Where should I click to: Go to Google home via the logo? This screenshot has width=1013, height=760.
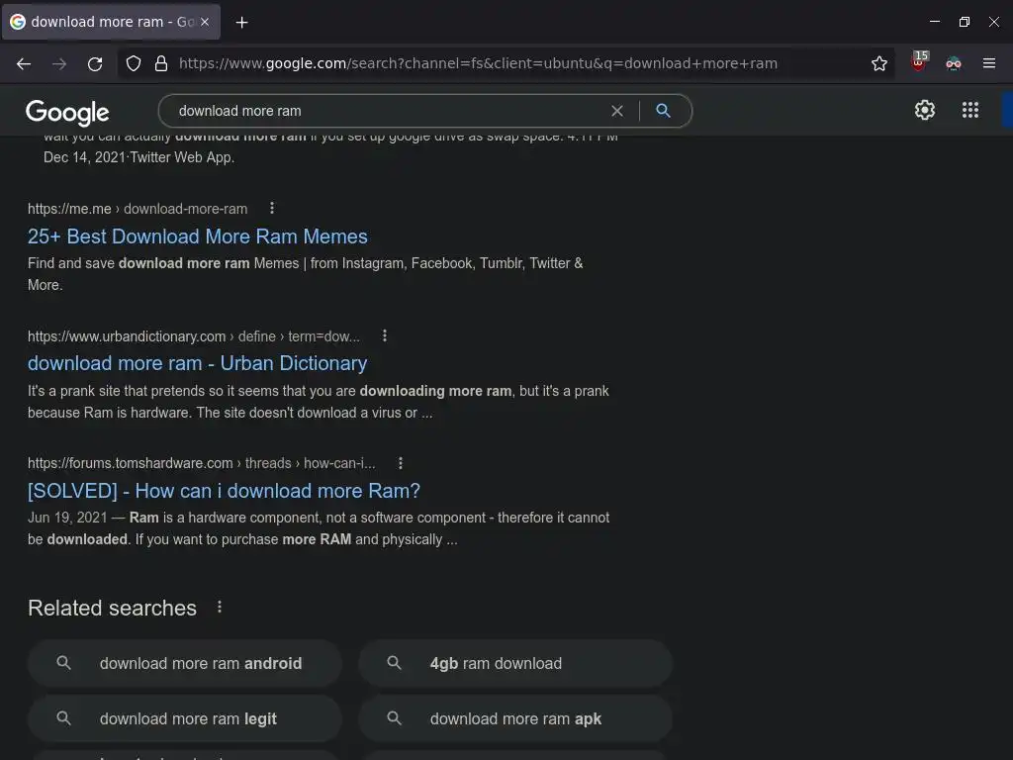coord(67,113)
